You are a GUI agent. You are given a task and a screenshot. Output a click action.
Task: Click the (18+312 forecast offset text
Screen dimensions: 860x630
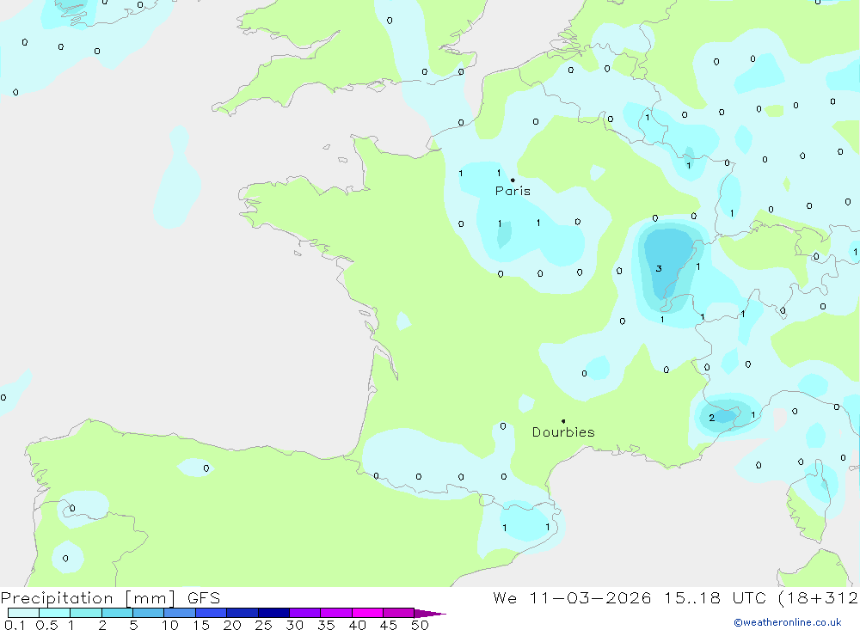tap(819, 597)
